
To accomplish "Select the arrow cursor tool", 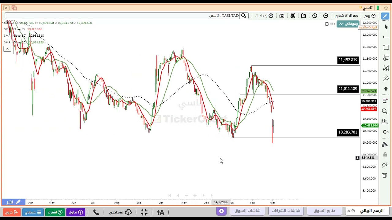I will 386,27.
